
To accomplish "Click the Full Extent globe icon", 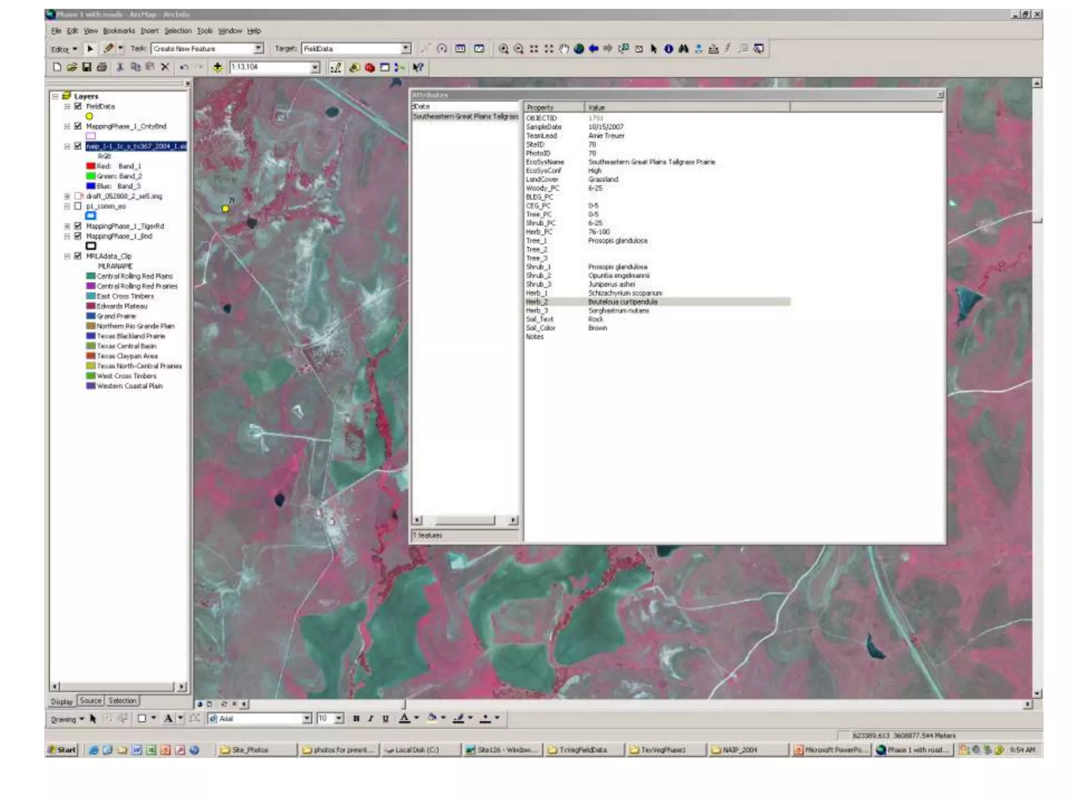I will [578, 49].
